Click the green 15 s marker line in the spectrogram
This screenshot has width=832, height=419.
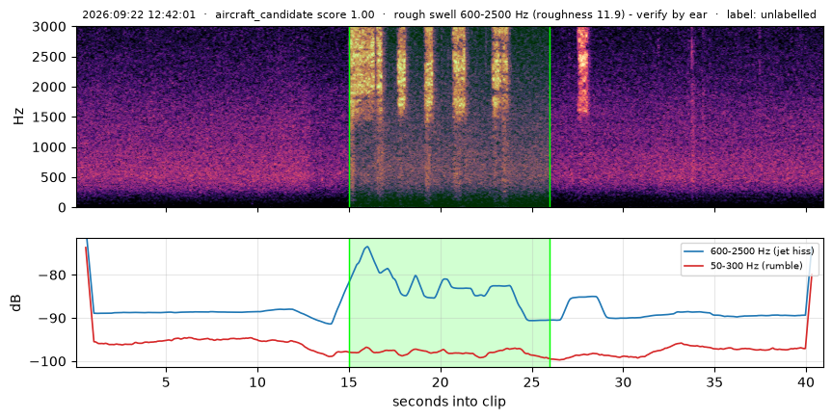point(349,117)
